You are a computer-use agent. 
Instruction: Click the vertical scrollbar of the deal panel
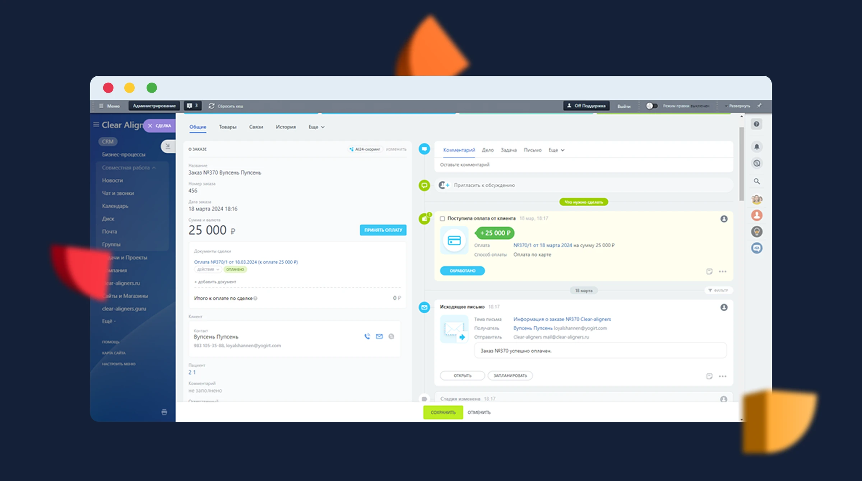click(x=742, y=164)
